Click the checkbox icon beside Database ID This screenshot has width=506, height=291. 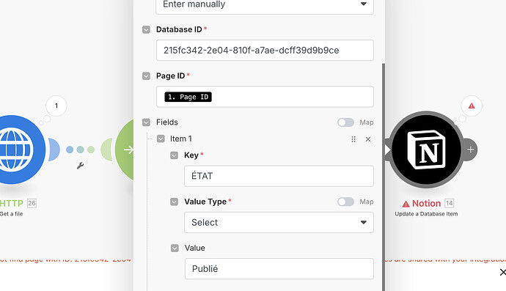coord(146,29)
